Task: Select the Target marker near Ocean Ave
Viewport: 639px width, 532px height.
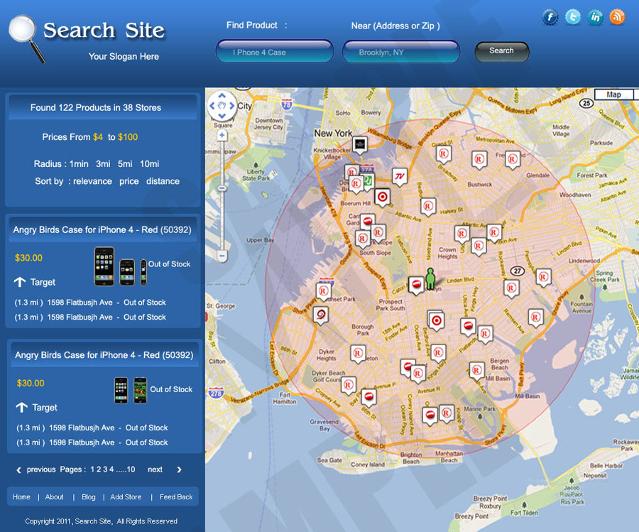Action: [x=437, y=321]
